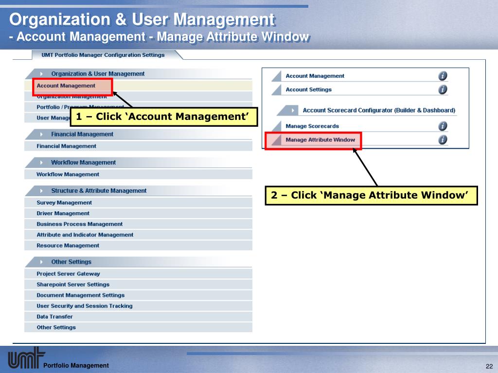Click Manage Attribute Window link

coord(320,140)
